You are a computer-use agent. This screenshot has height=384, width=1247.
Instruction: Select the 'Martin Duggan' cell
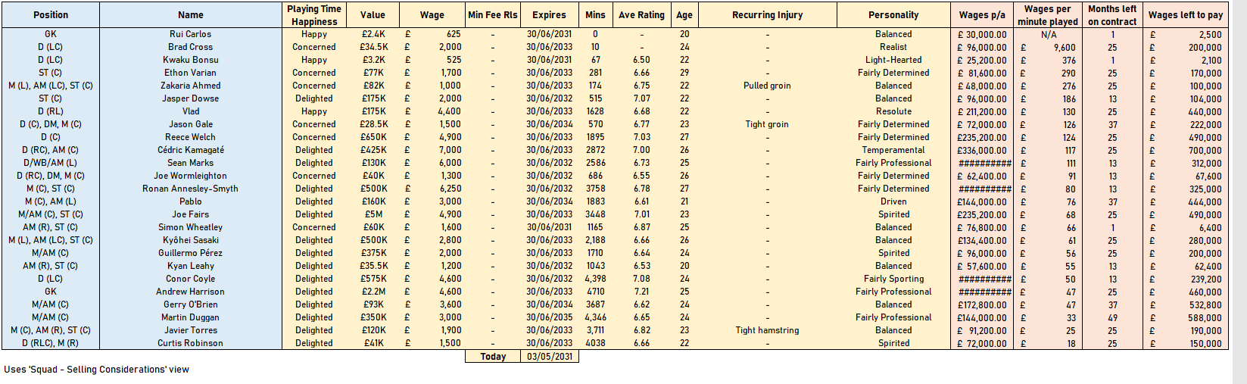191,317
